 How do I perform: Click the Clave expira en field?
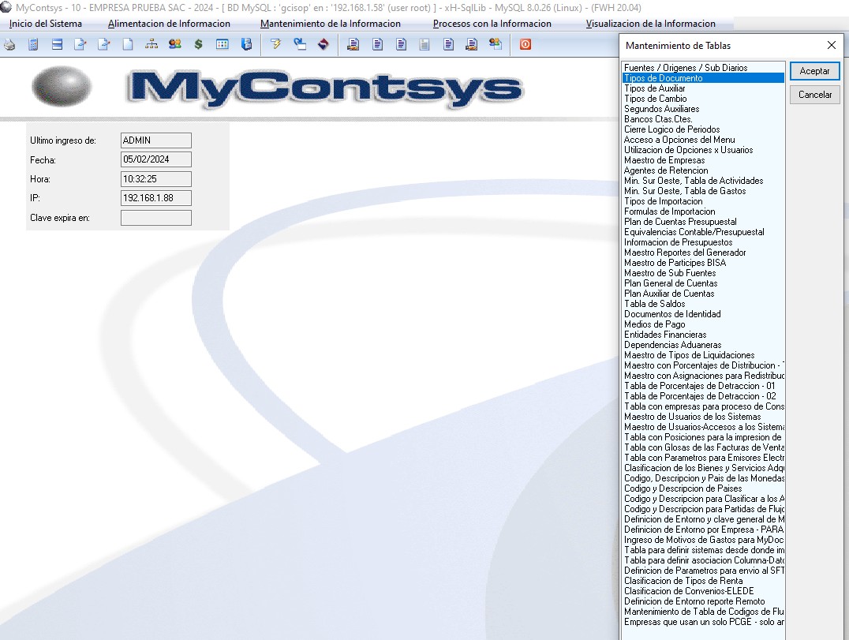[x=156, y=218]
